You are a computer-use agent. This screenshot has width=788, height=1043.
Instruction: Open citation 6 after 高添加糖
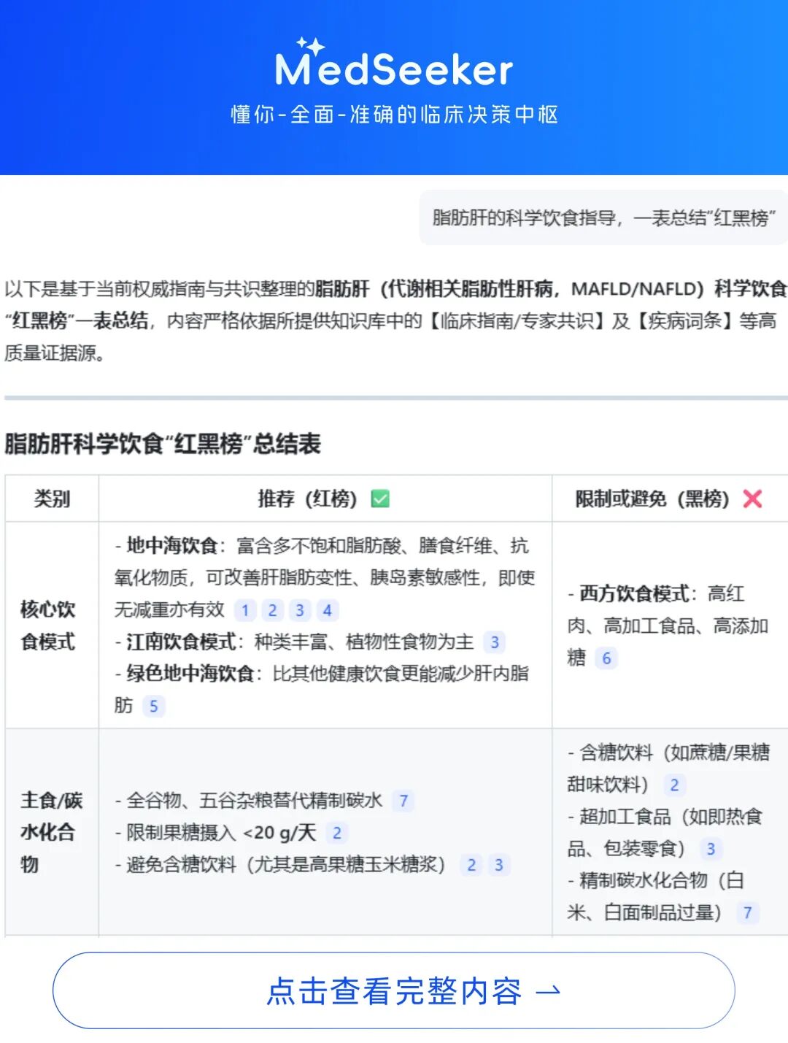606,658
